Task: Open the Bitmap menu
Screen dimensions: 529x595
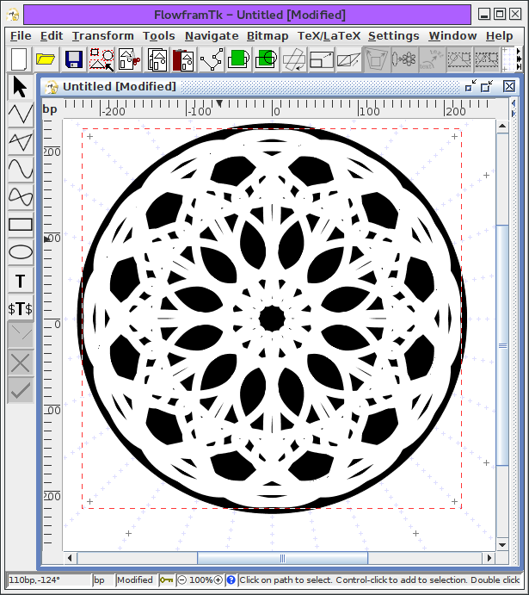Action: pyautogui.click(x=268, y=35)
